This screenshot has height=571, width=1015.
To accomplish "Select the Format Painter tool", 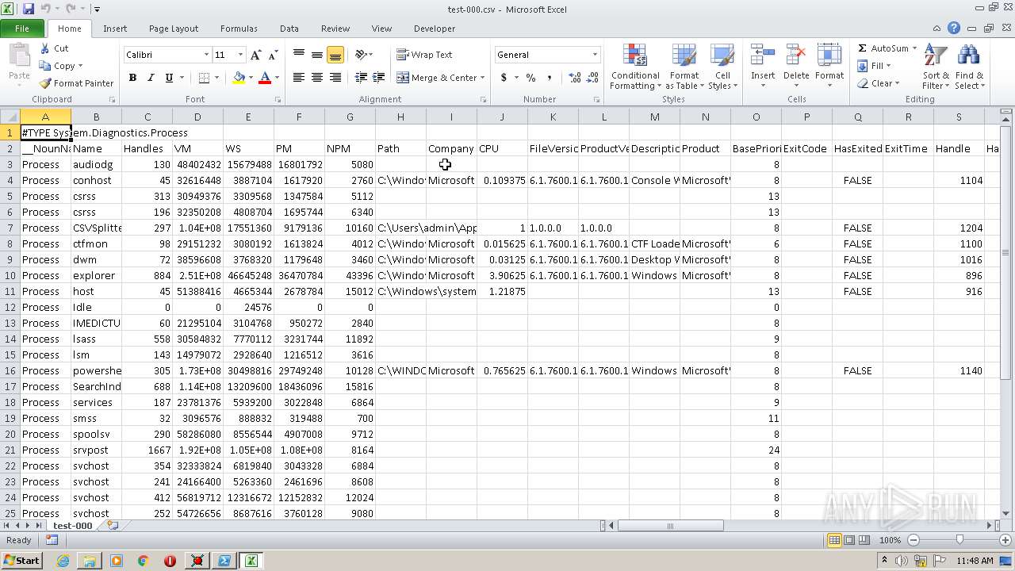I will point(76,83).
